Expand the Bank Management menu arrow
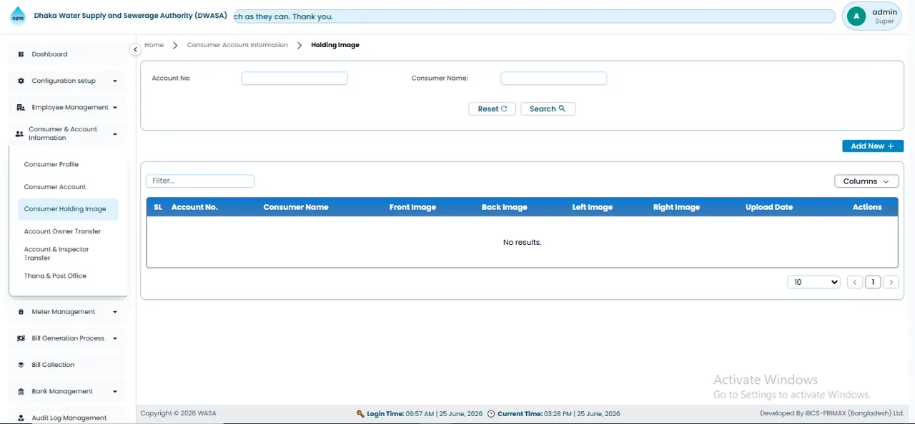915x424 pixels. point(115,391)
